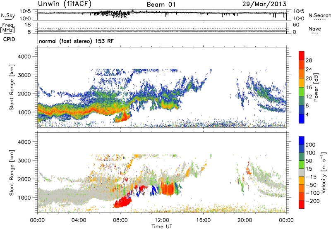The width and height of the screenshot is (331, 229).
Task: Click the '100' velocity colorbar tick
Action: pyautogui.click(x=311, y=153)
